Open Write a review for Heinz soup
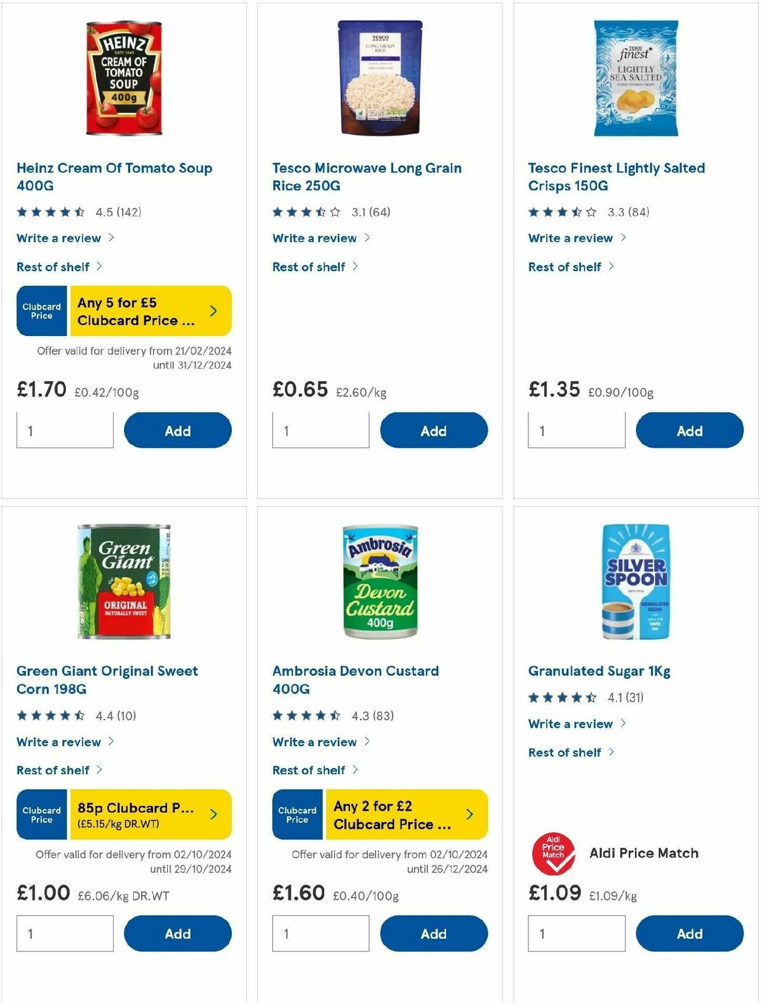Screen dimensions: 762x1004 [58, 238]
